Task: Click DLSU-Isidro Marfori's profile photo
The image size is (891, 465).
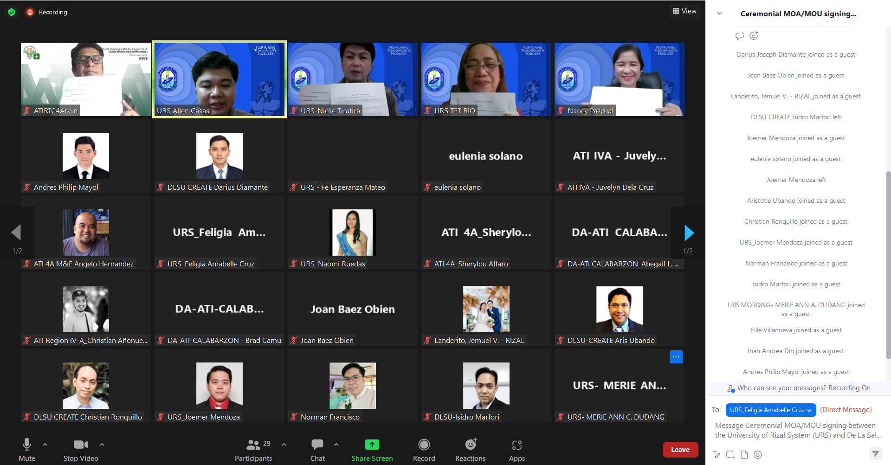Action: (x=486, y=386)
